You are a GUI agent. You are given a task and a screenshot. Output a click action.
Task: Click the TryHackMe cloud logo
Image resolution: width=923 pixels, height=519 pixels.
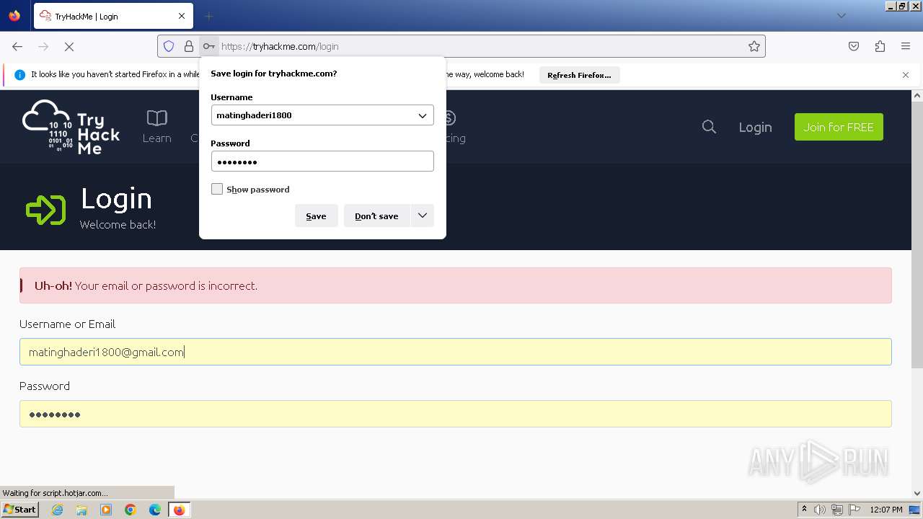(71, 128)
